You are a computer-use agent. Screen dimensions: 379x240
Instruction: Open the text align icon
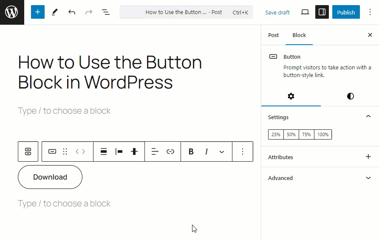click(x=155, y=151)
